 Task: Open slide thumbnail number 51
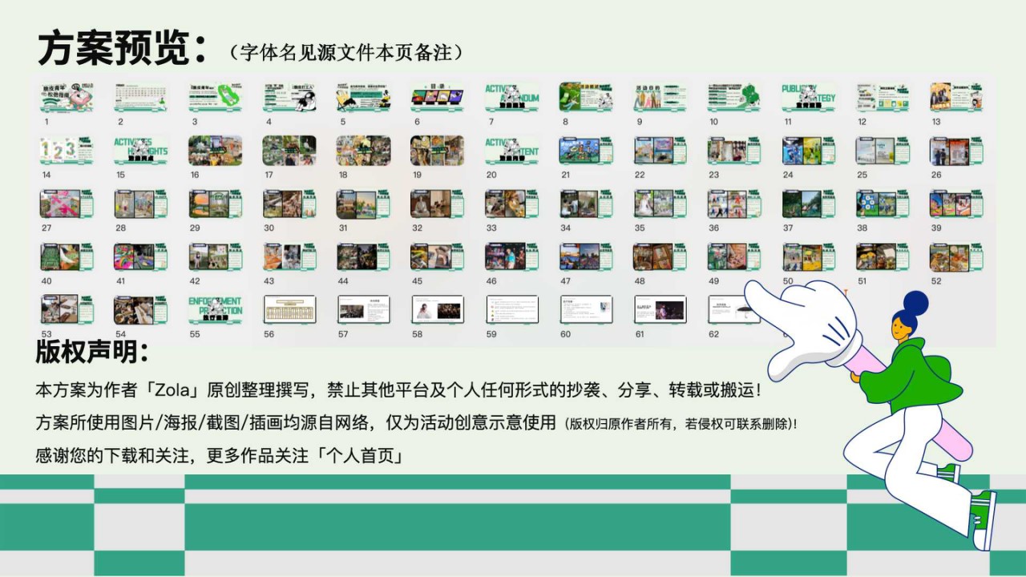click(x=883, y=257)
